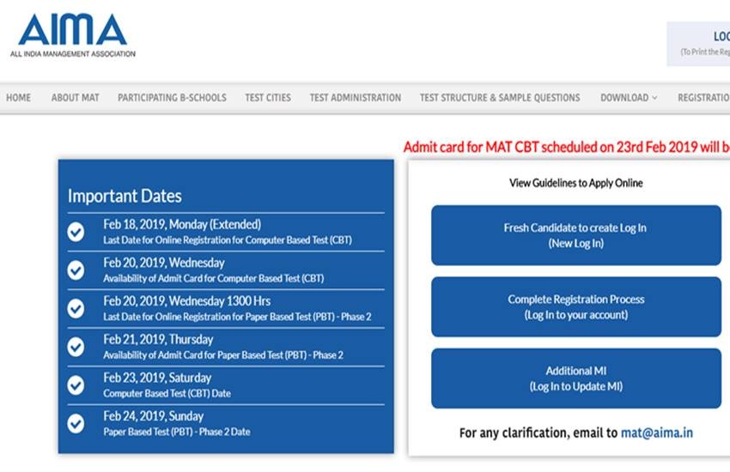The width and height of the screenshot is (730, 472).
Task: Expand the Download dropdown menu
Action: [x=628, y=98]
